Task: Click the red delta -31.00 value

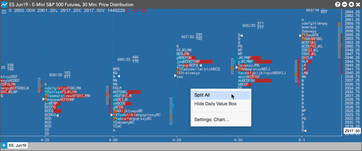Action: [x=136, y=11]
